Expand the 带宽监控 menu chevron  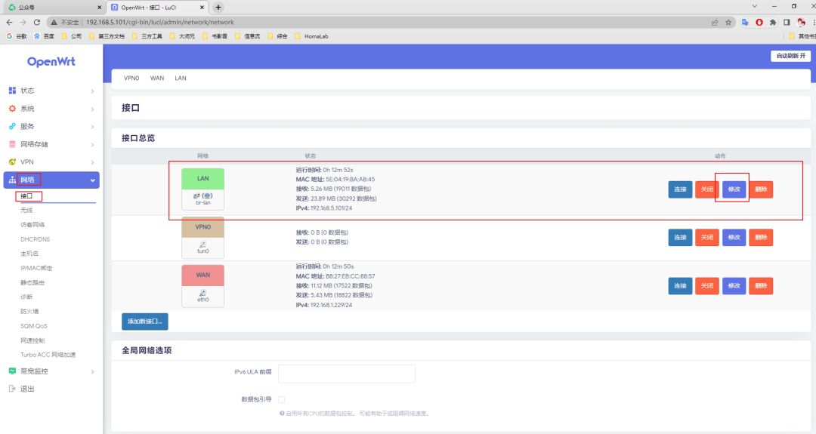(93, 371)
